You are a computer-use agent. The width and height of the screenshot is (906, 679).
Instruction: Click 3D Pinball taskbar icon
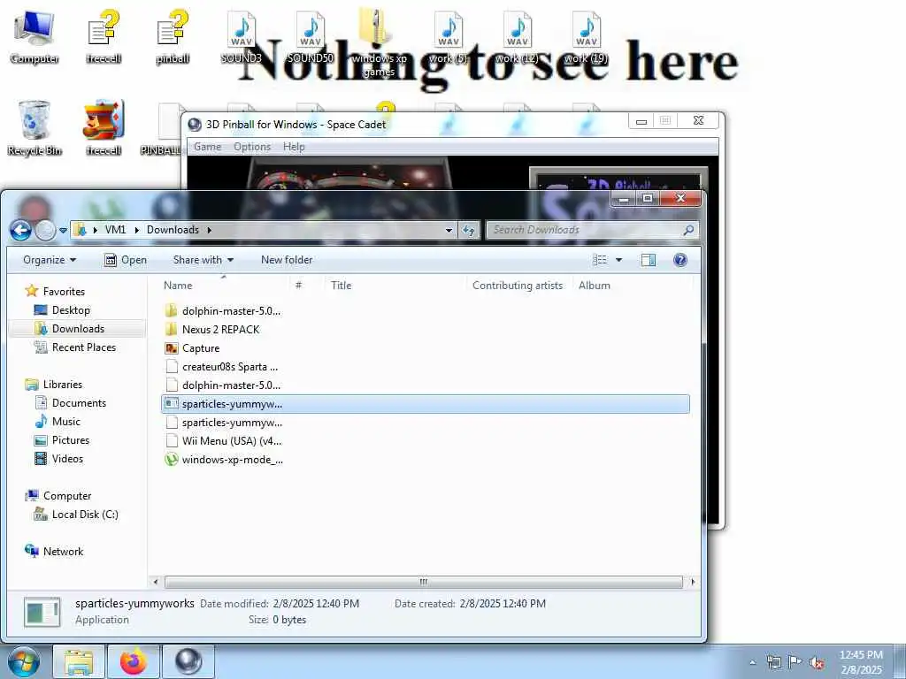188,661
